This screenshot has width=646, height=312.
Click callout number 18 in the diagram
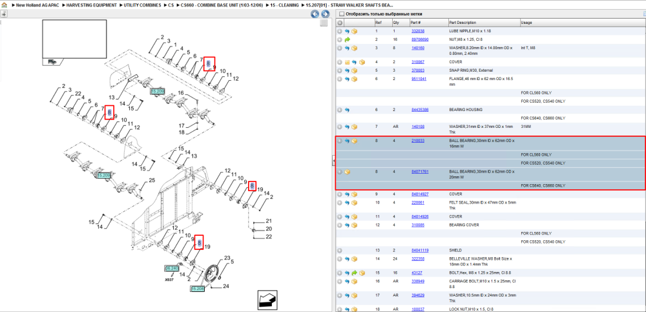(182, 132)
